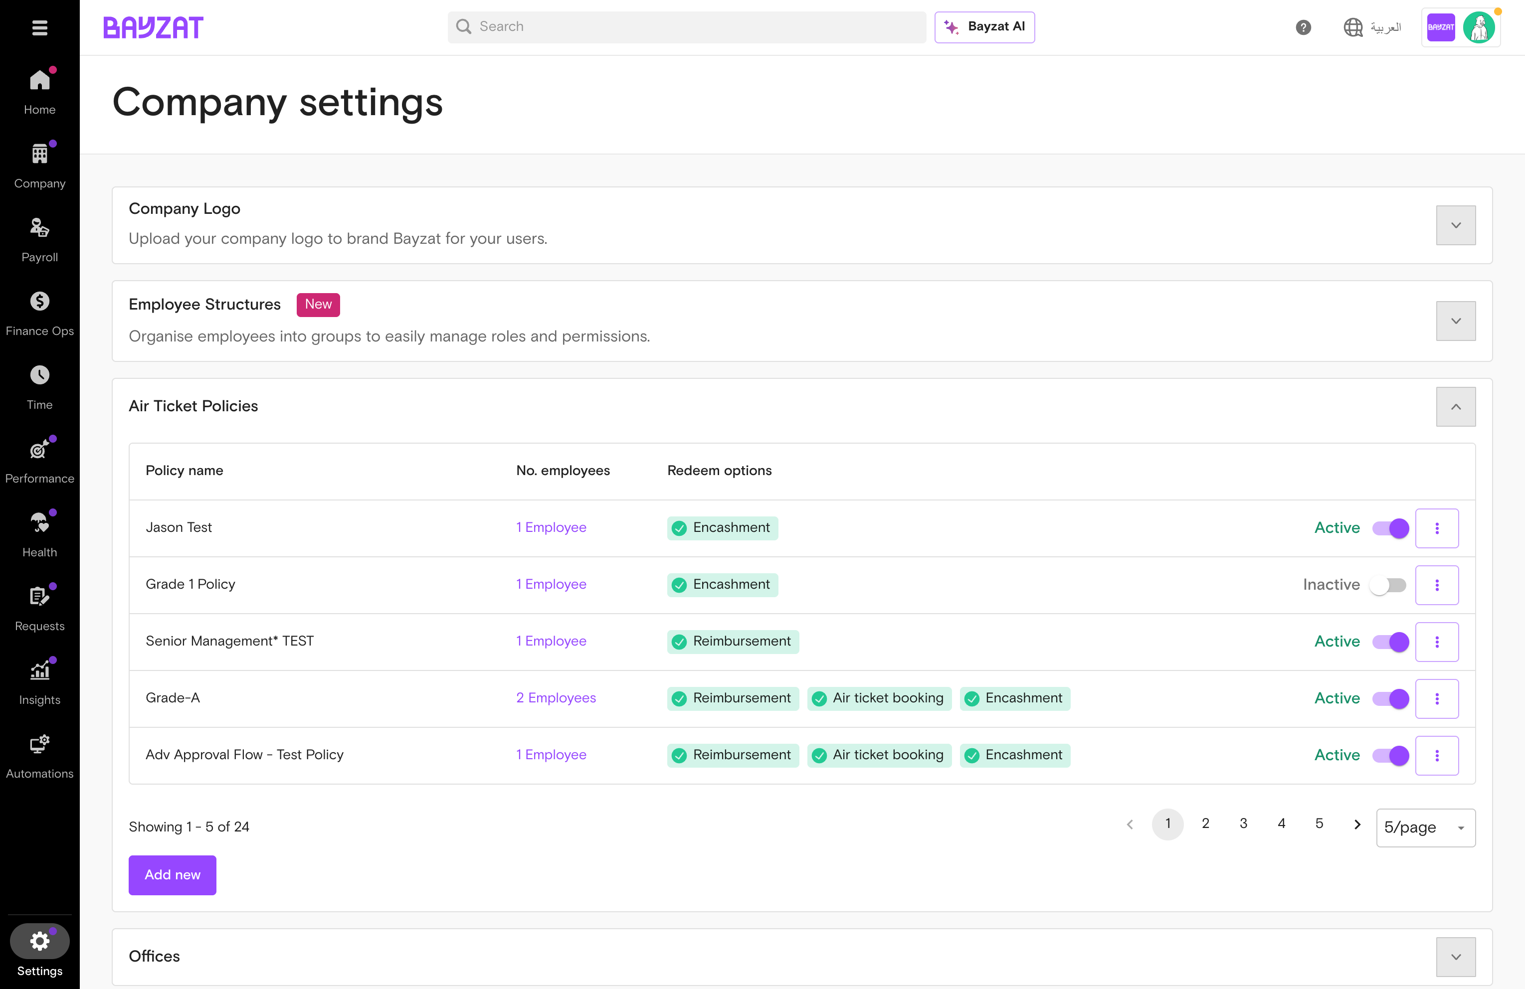Open Requests module in sidebar
This screenshot has height=989, width=1525.
[x=40, y=608]
